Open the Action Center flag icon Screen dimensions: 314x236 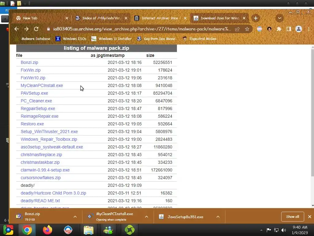(269, 230)
